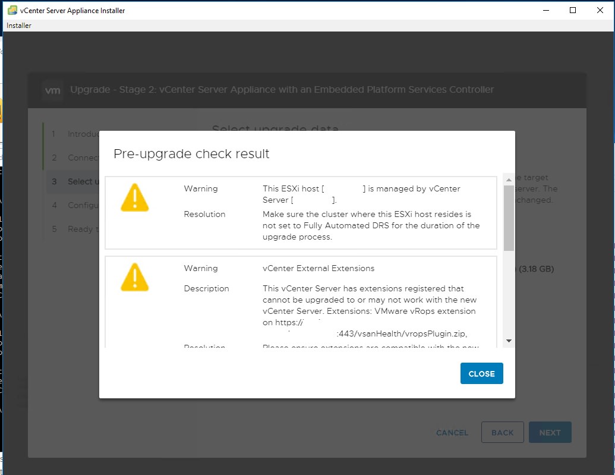Click the 'Pre-upgrade check result' heading

[x=191, y=153]
